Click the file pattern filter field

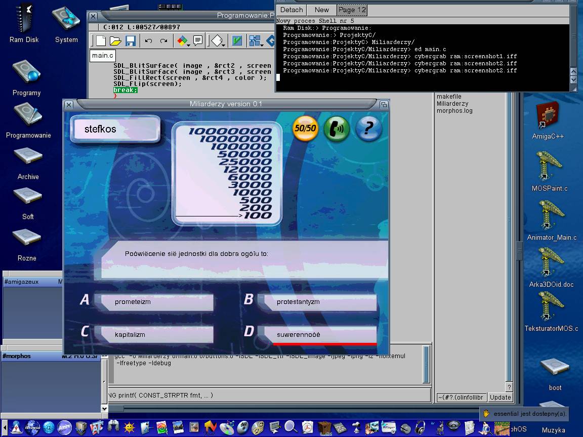tap(461, 397)
